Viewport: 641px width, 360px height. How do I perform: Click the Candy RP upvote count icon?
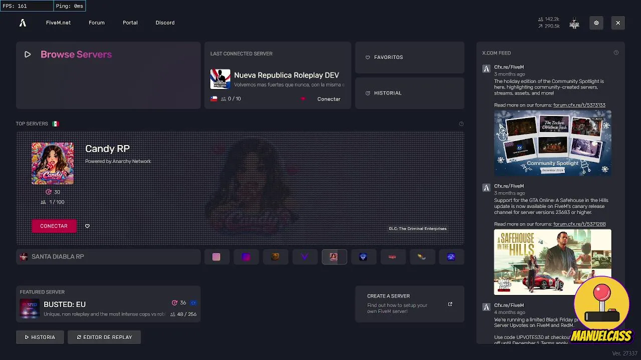click(x=49, y=192)
